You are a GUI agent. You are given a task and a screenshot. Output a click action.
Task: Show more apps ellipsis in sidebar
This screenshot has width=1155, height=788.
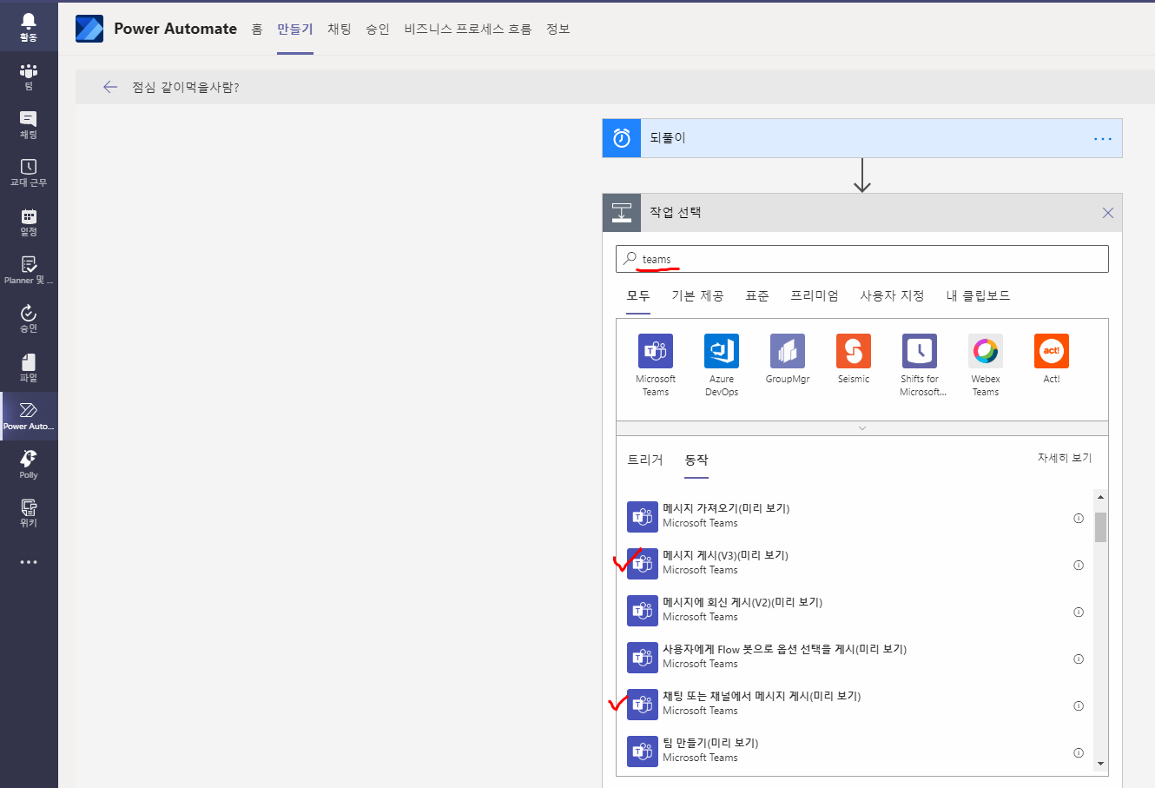(x=29, y=562)
